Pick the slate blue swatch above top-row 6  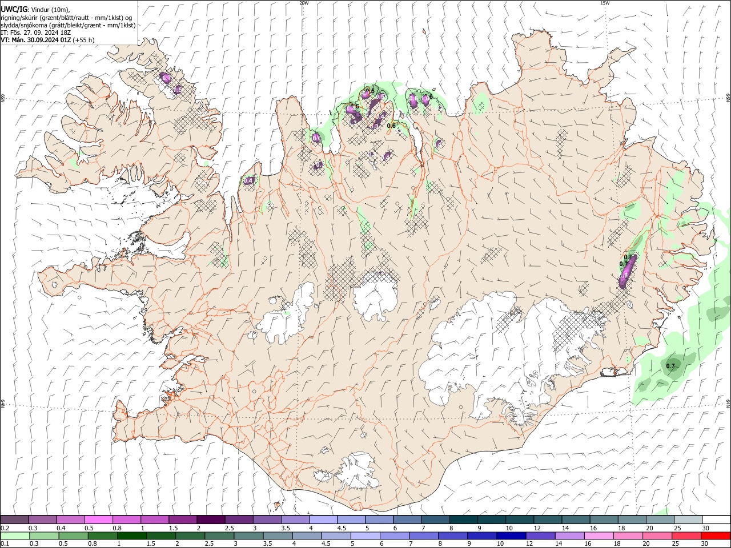[407, 520]
